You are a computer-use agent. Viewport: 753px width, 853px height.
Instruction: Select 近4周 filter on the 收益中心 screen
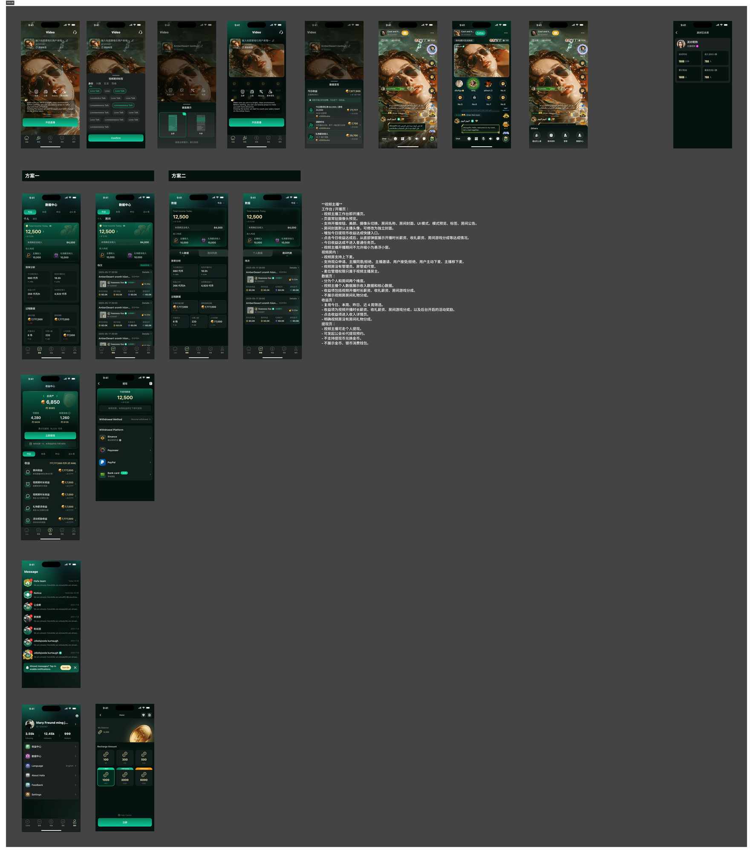click(71, 454)
